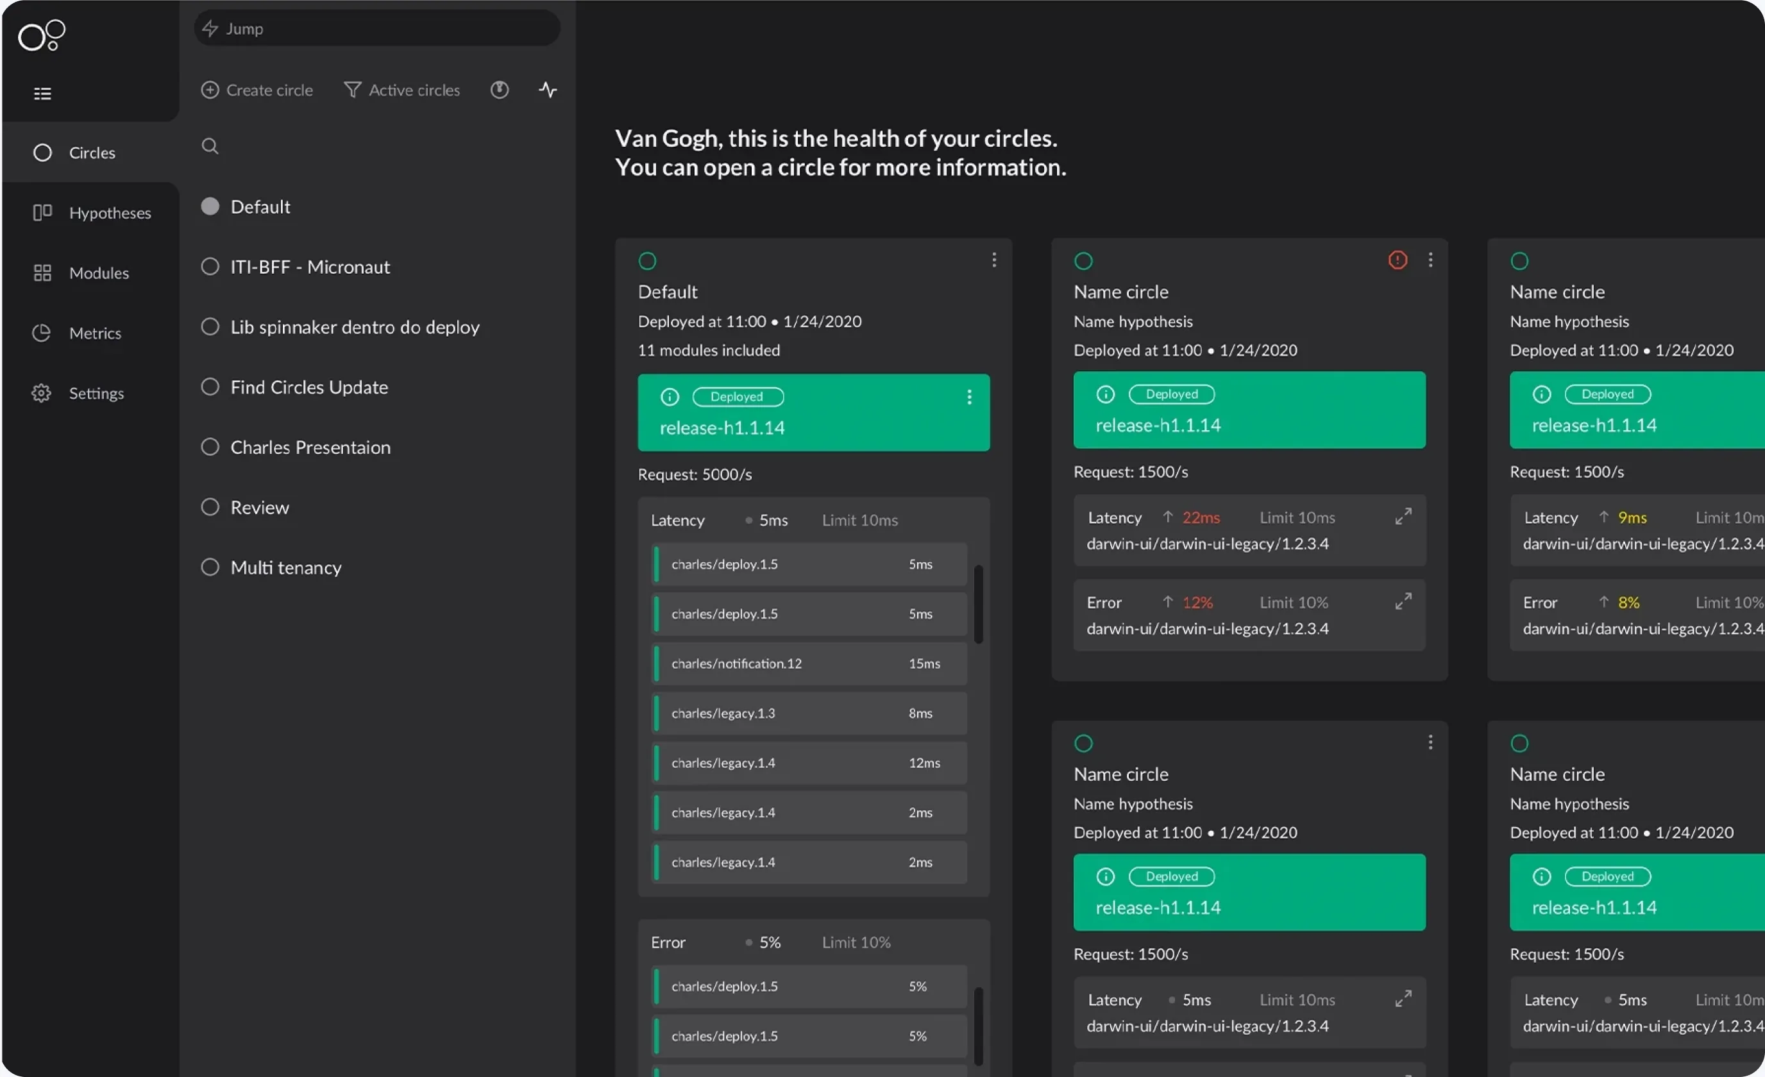The image size is (1765, 1077).
Task: Click the Create circle plus icon
Action: click(x=210, y=90)
